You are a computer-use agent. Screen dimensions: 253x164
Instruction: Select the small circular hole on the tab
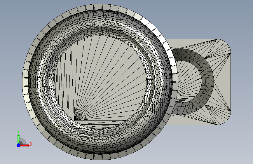pyautogui.click(x=189, y=81)
